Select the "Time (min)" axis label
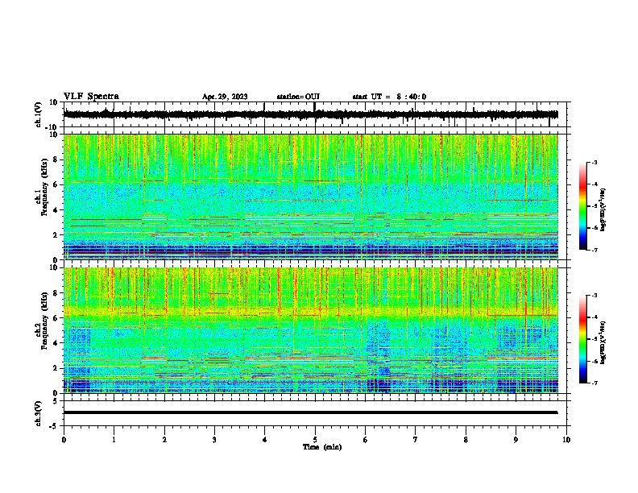638x493 pixels. pos(322,447)
